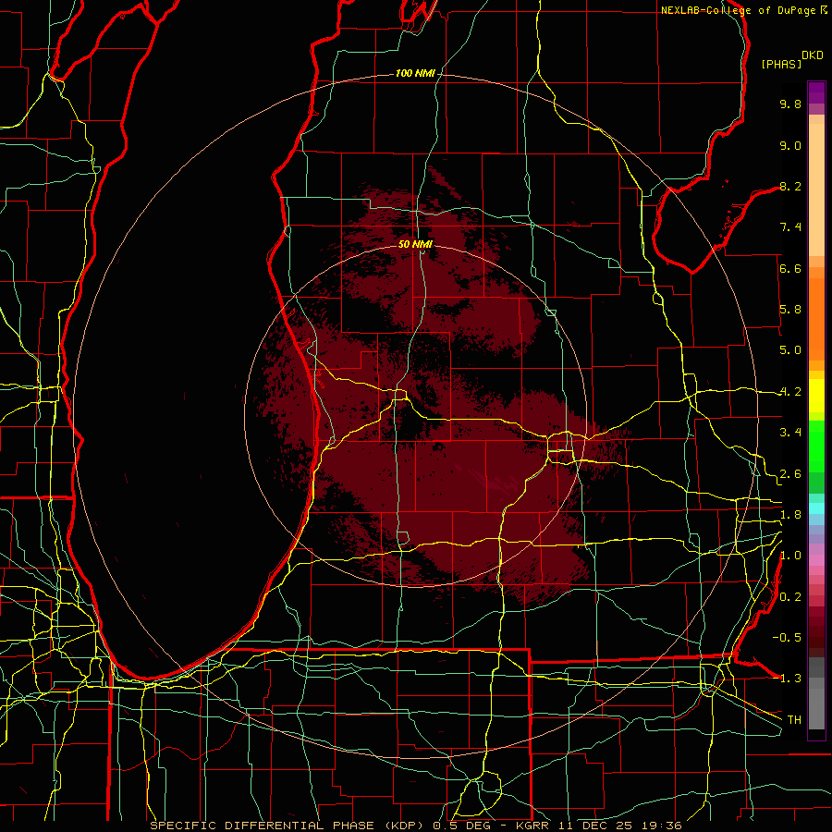Click the SPECIFIC DIFFERENTIAL PHASE (KDP) caption

coord(288,826)
